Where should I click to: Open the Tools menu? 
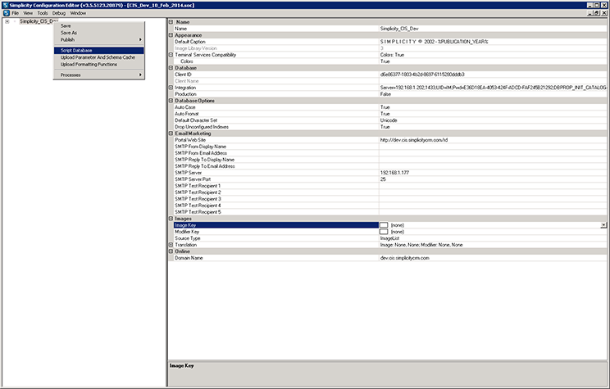click(43, 13)
